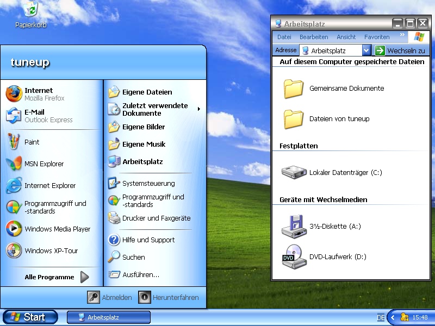Open Suchen magnifier icon
Screen dimensions: 435x326
[114, 257]
